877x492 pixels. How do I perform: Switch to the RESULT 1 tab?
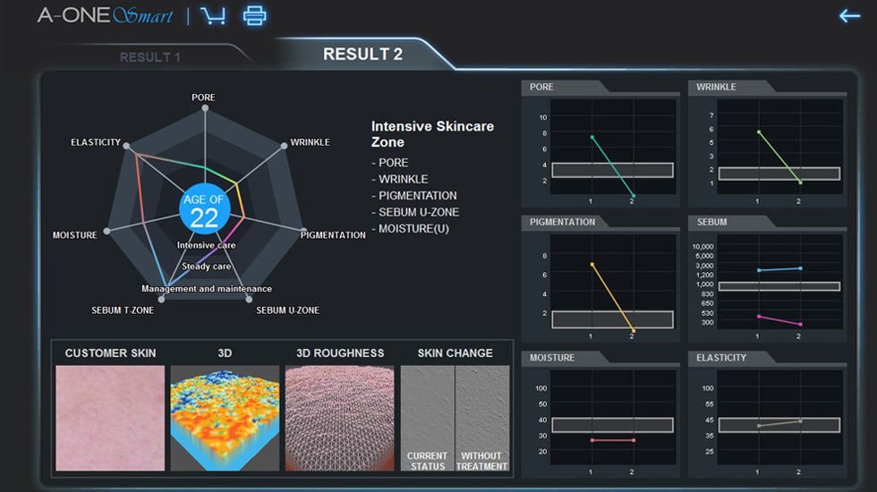150,57
